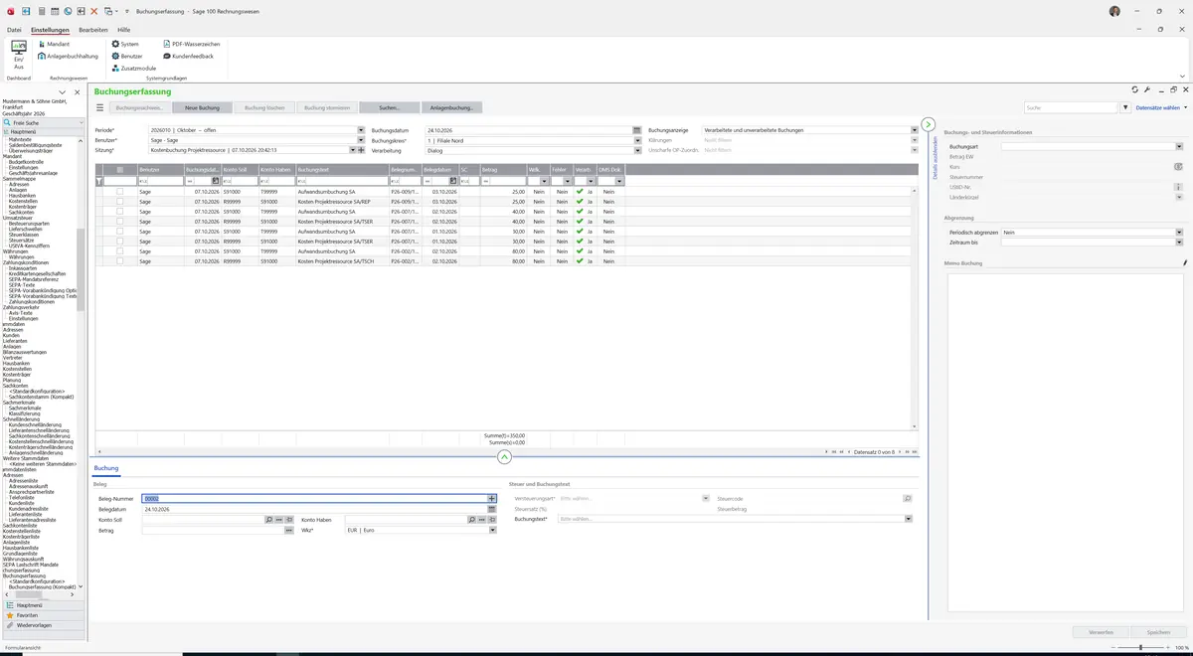
Task: Open the Benutzer dropdown
Action: pyautogui.click(x=361, y=140)
